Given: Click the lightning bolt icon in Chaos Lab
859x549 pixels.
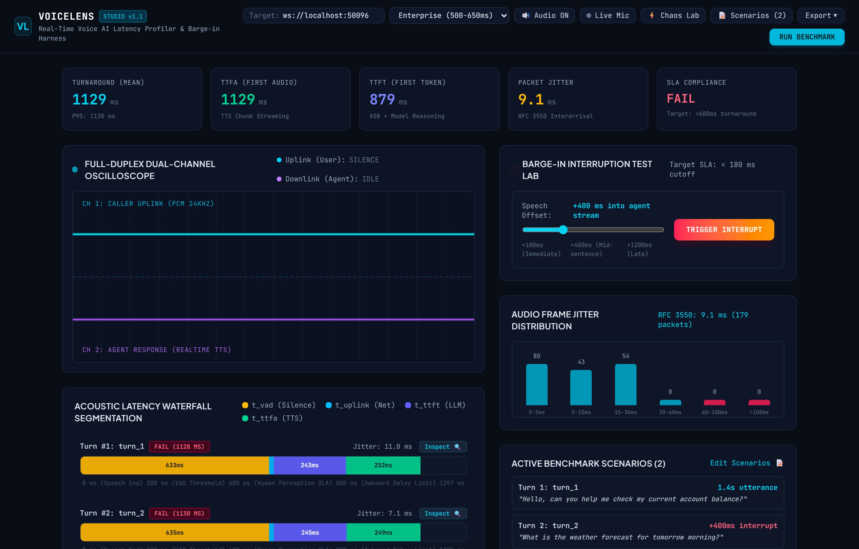Looking at the screenshot, I should (652, 15).
